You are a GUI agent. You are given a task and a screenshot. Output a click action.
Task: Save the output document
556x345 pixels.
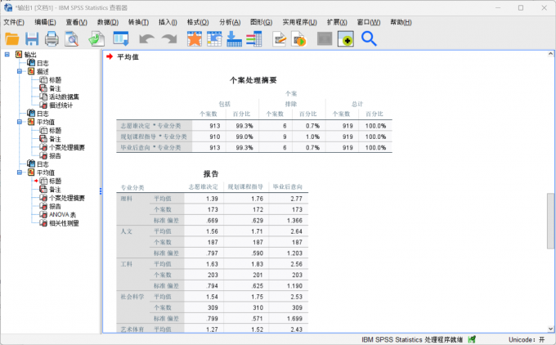point(32,38)
